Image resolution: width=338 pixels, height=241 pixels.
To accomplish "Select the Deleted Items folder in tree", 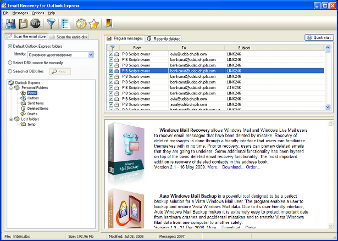I will [x=38, y=109].
